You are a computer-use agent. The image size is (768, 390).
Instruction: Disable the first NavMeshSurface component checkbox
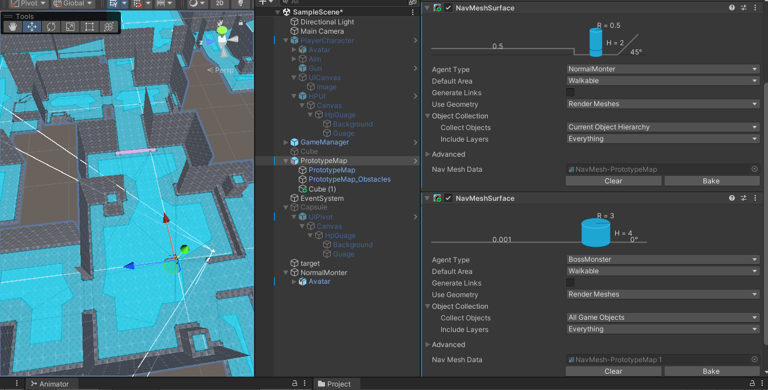point(448,8)
